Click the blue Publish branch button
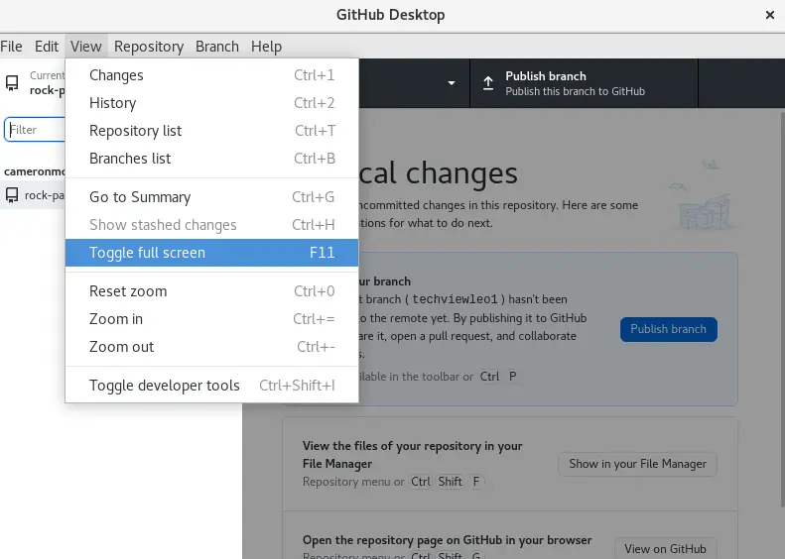The image size is (785, 559). (x=668, y=329)
